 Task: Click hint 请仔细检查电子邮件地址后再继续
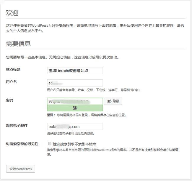[71, 134]
